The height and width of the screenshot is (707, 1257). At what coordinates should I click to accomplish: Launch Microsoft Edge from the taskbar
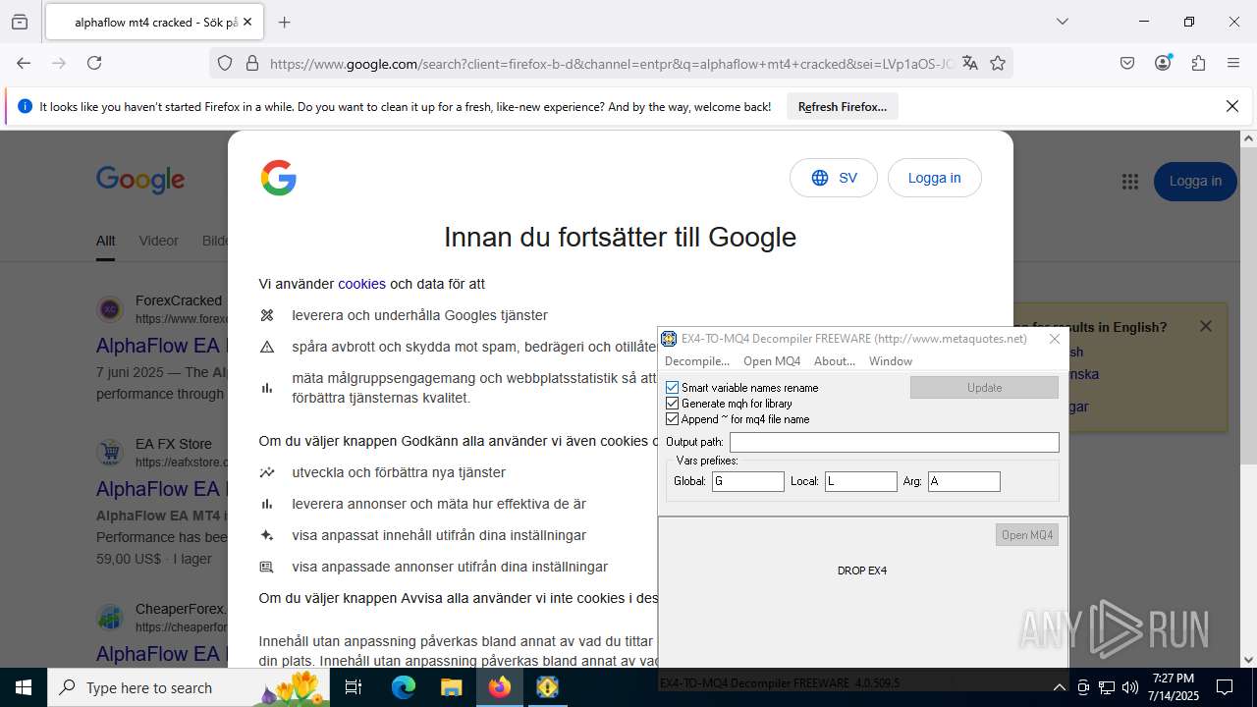[404, 687]
